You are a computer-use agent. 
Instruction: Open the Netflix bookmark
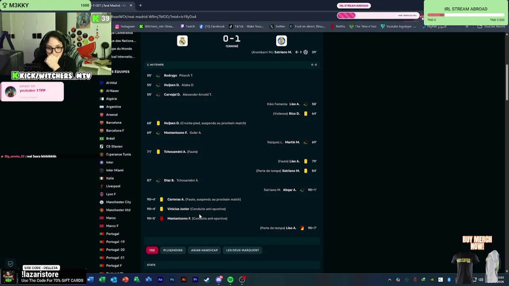tap(338, 27)
